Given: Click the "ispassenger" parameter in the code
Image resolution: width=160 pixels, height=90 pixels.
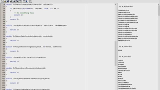Looking at the screenshot, I should 60,25.
